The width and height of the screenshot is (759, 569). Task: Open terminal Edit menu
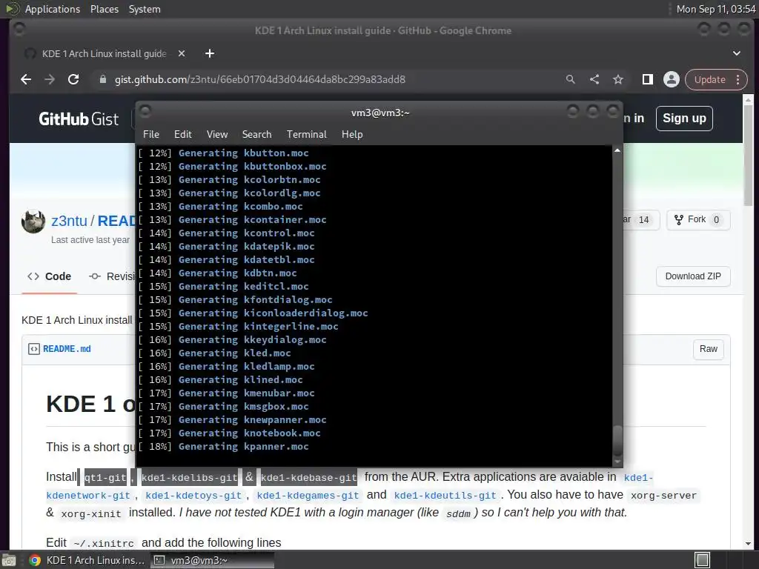(x=183, y=135)
